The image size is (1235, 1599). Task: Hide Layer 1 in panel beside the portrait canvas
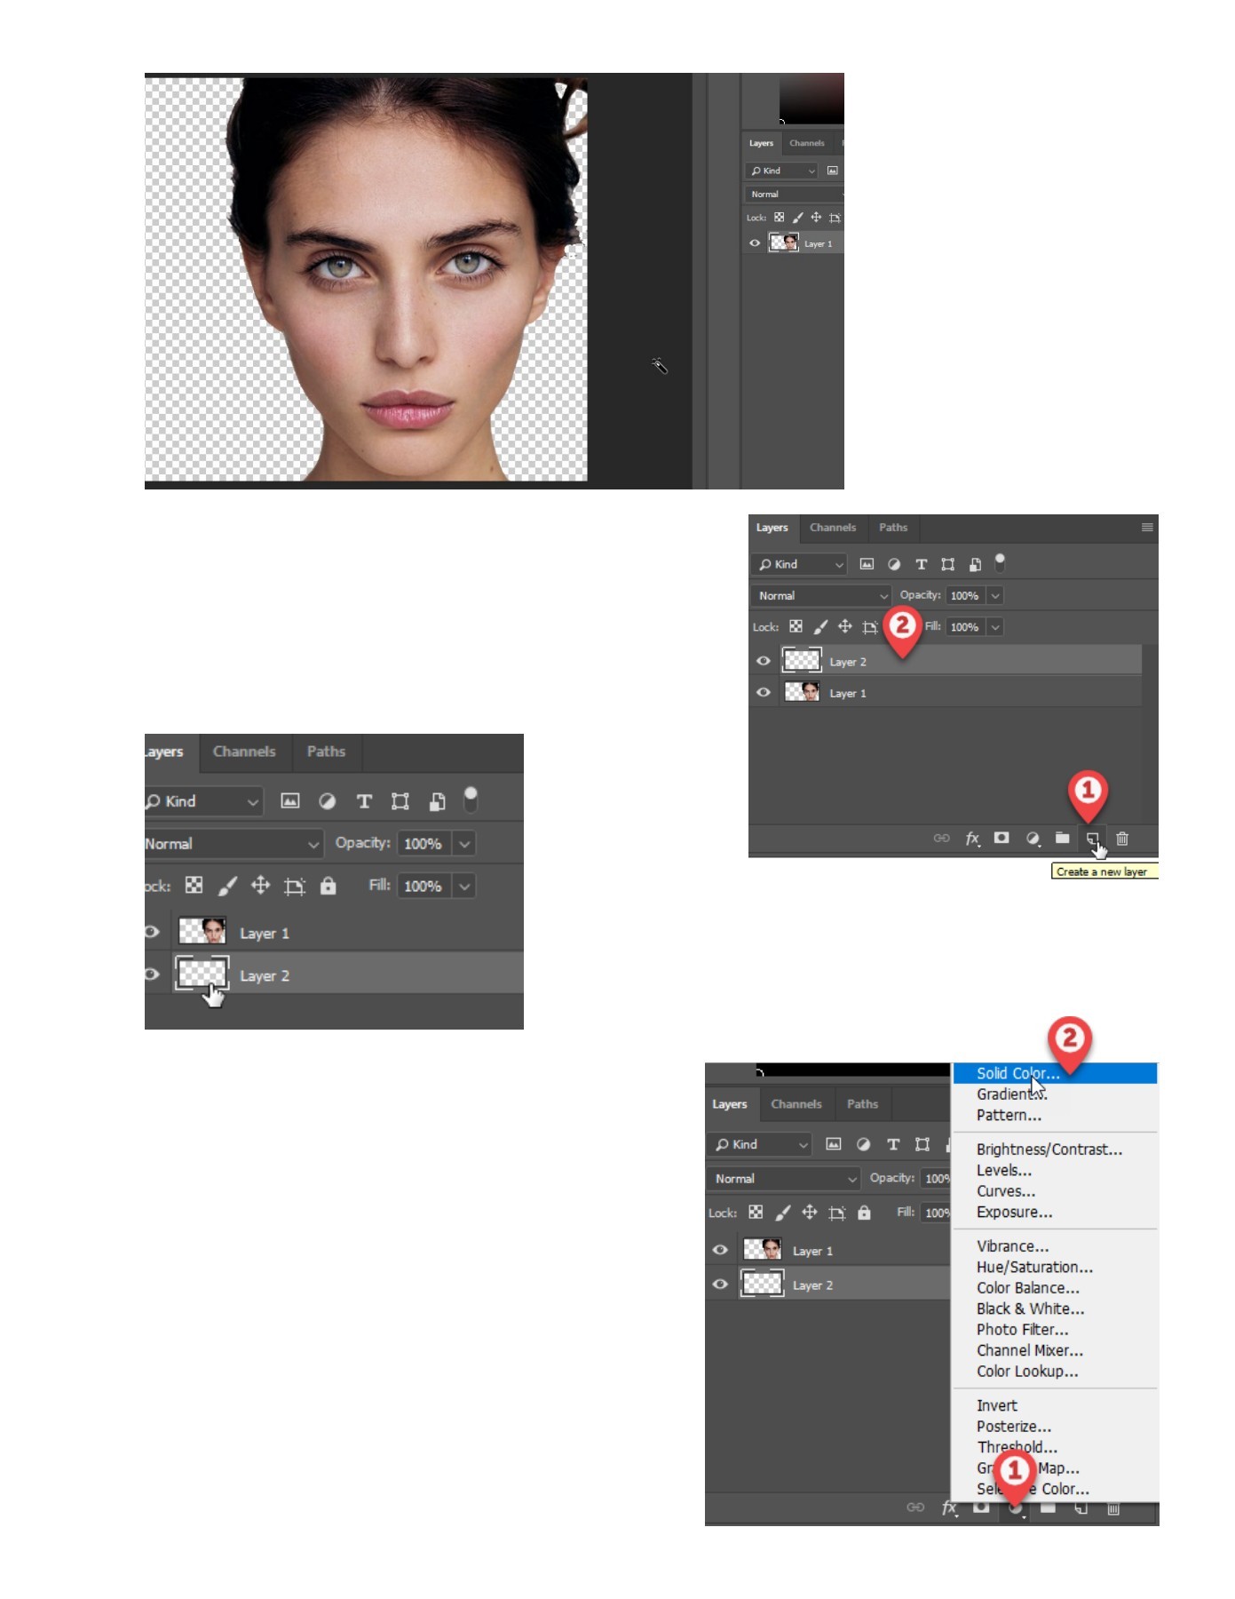pos(755,243)
